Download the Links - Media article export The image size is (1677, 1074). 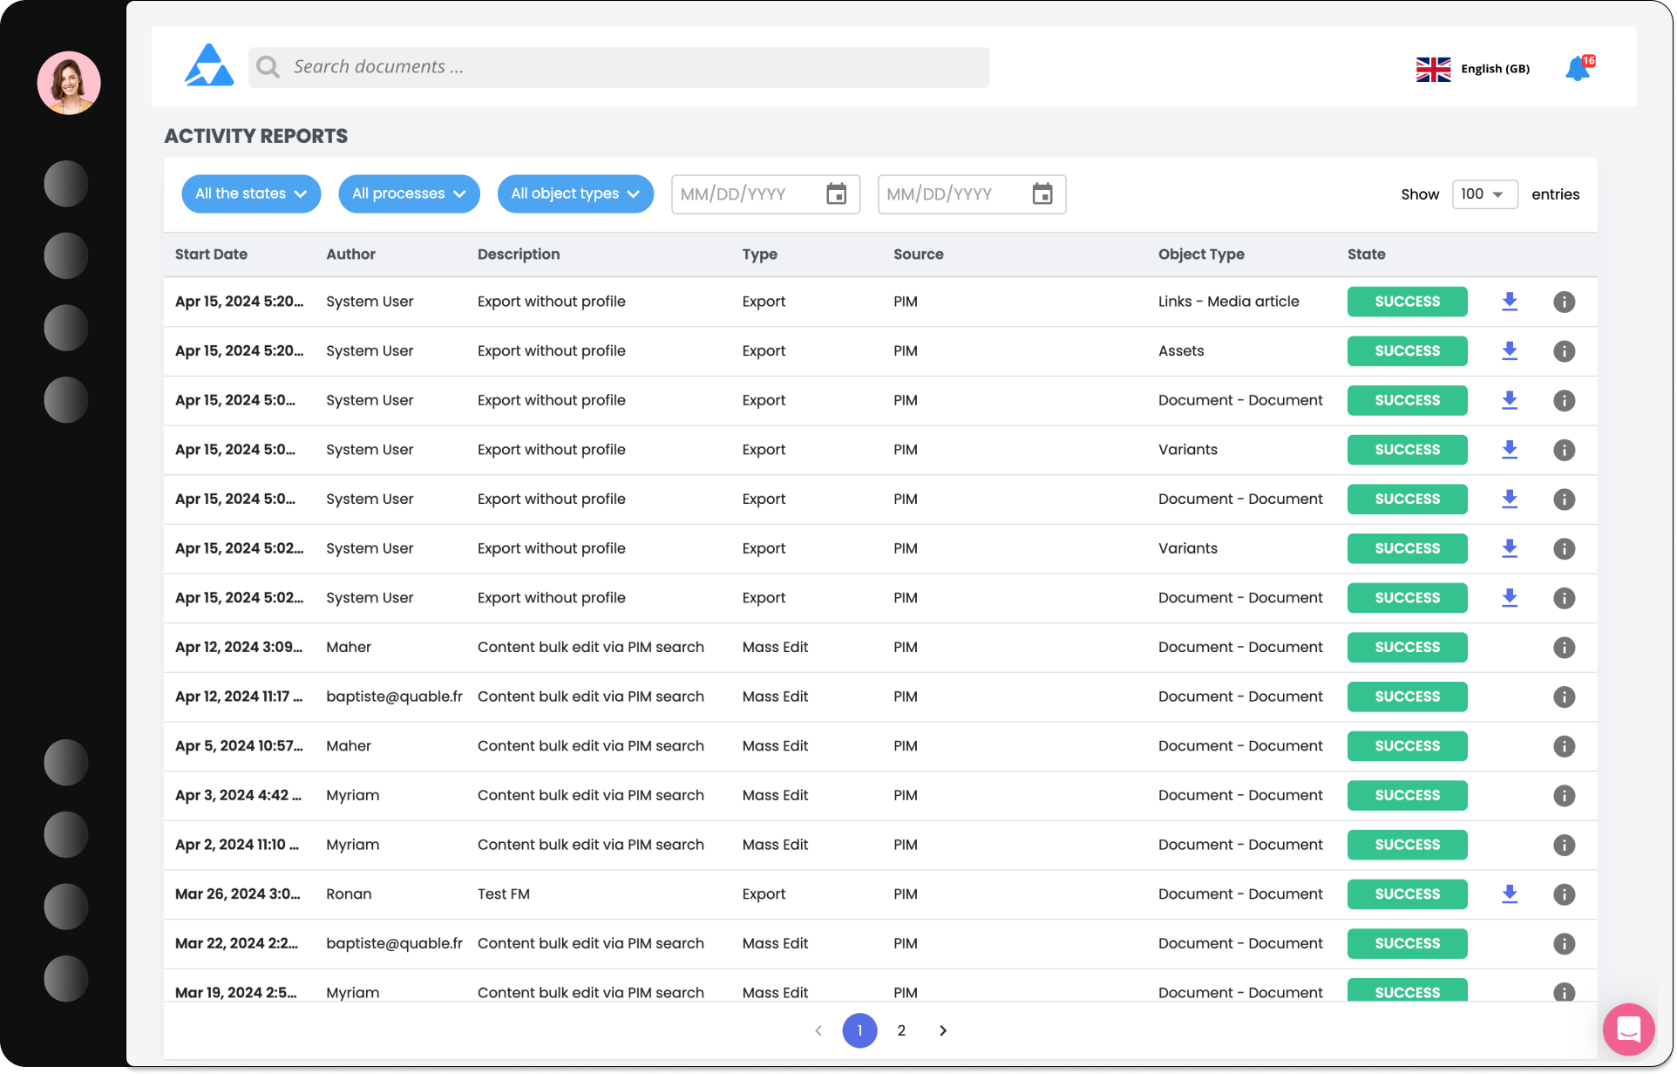[1510, 302]
